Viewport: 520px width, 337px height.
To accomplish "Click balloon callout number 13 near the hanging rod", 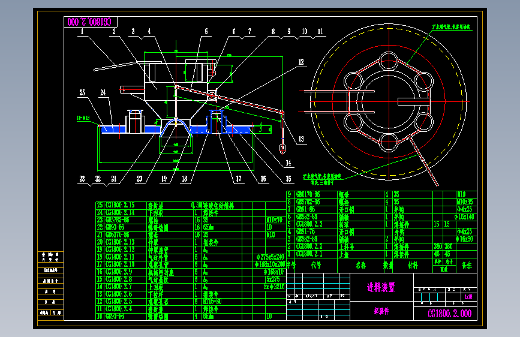I will click(301, 139).
